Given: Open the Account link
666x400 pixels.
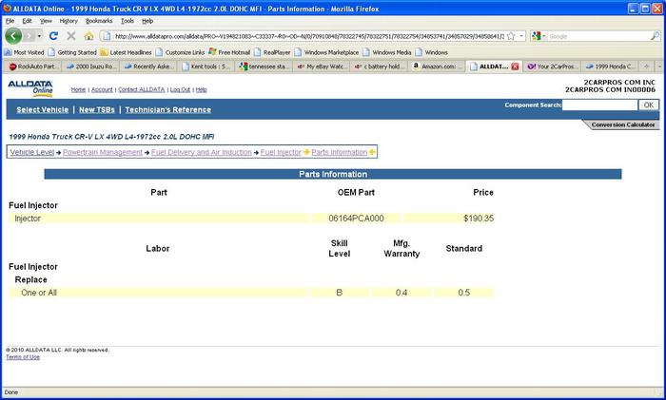Looking at the screenshot, I should [102, 89].
